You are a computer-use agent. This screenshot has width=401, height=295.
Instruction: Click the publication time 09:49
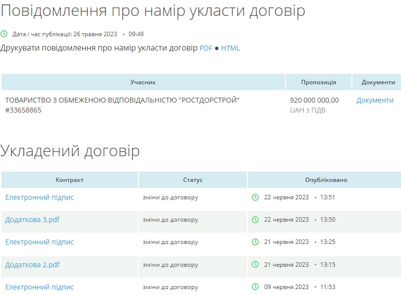136,34
